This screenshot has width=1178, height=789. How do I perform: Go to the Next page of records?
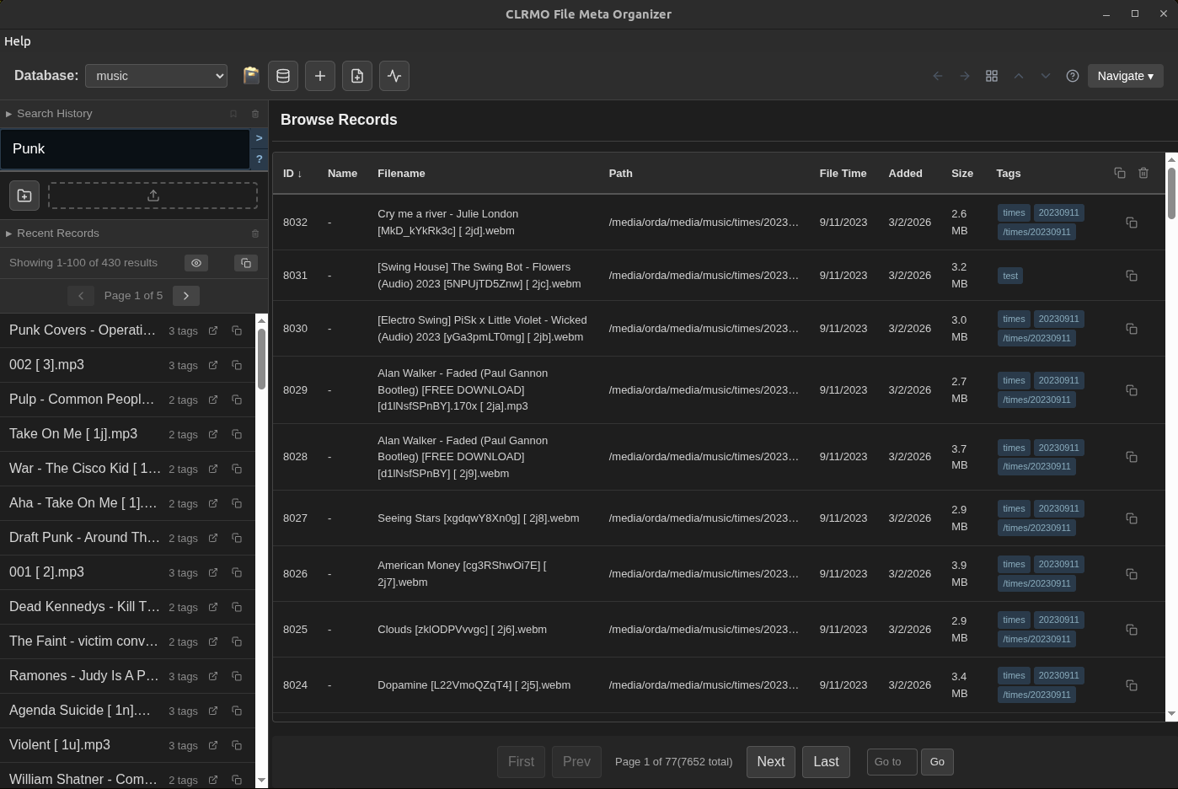(770, 761)
